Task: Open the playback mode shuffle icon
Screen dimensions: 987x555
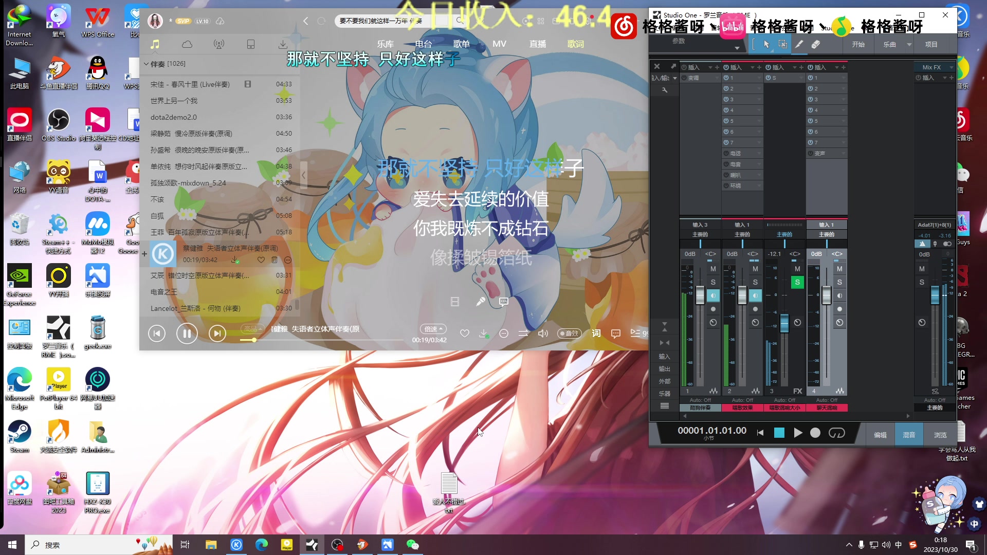Action: coord(523,334)
